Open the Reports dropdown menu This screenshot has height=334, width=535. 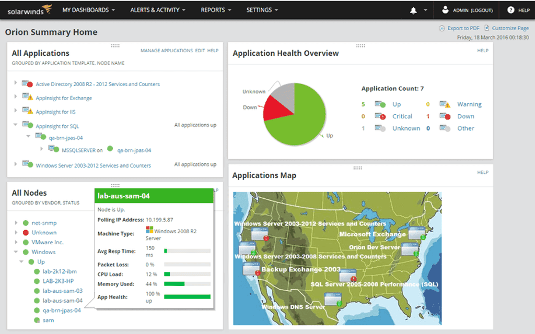(x=216, y=10)
